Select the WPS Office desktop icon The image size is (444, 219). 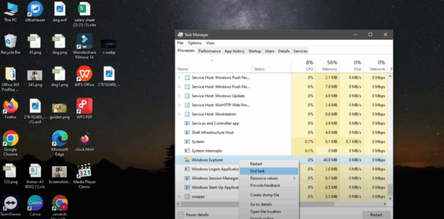click(x=84, y=74)
